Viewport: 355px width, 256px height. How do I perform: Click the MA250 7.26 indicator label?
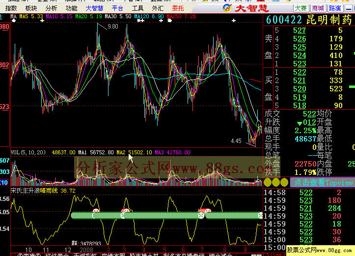pos(181,16)
